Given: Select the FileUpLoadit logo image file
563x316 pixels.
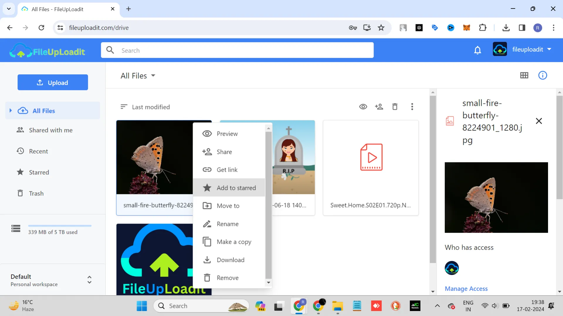Looking at the screenshot, I should click(x=155, y=260).
